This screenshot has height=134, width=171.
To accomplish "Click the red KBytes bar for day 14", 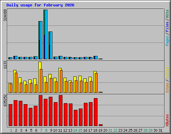I will tap(75, 118).
